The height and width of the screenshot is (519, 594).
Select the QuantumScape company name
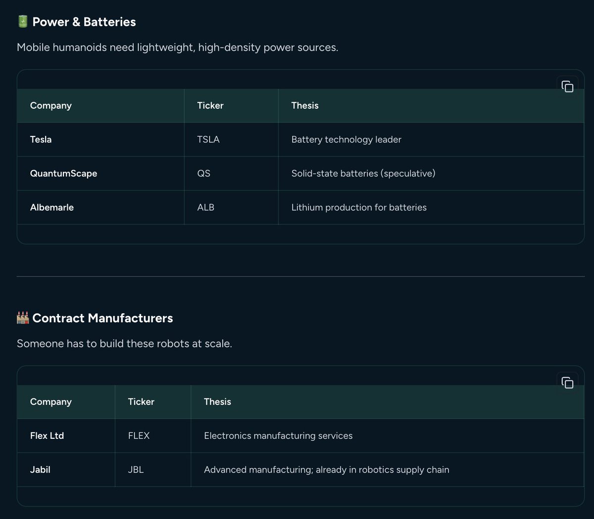click(x=63, y=173)
